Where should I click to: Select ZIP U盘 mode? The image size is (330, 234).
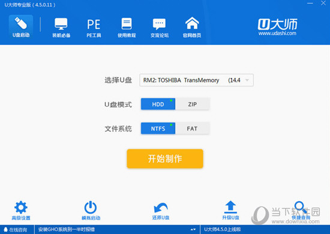(193, 104)
